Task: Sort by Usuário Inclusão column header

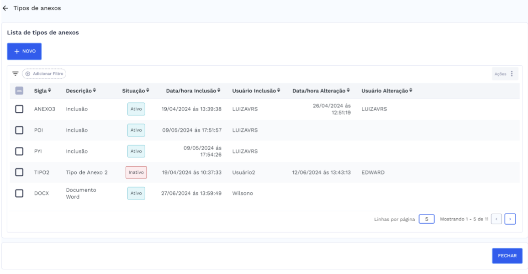Action: (x=256, y=91)
